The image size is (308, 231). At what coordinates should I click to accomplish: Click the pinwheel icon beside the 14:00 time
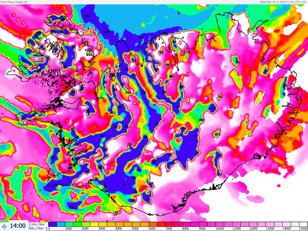(4, 226)
